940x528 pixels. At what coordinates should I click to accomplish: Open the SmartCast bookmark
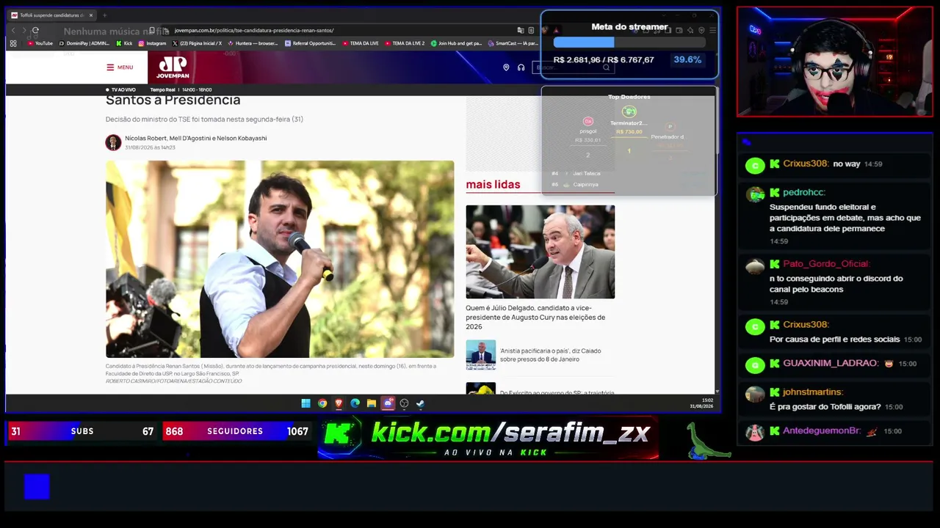pos(513,43)
